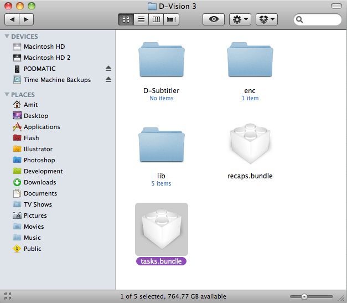347x303 pixels.
Task: Select the lib folder icon
Action: 162,145
